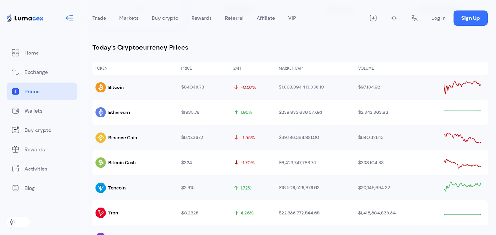Screen dimensions: 496x235
Task: Click the Buy crypto card icon in sidebar
Action: click(15, 130)
